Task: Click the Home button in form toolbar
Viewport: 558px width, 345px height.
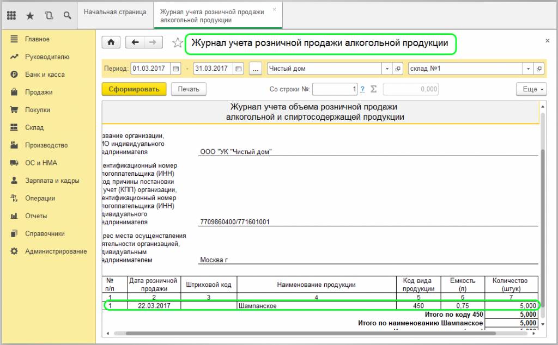Action: pos(111,42)
